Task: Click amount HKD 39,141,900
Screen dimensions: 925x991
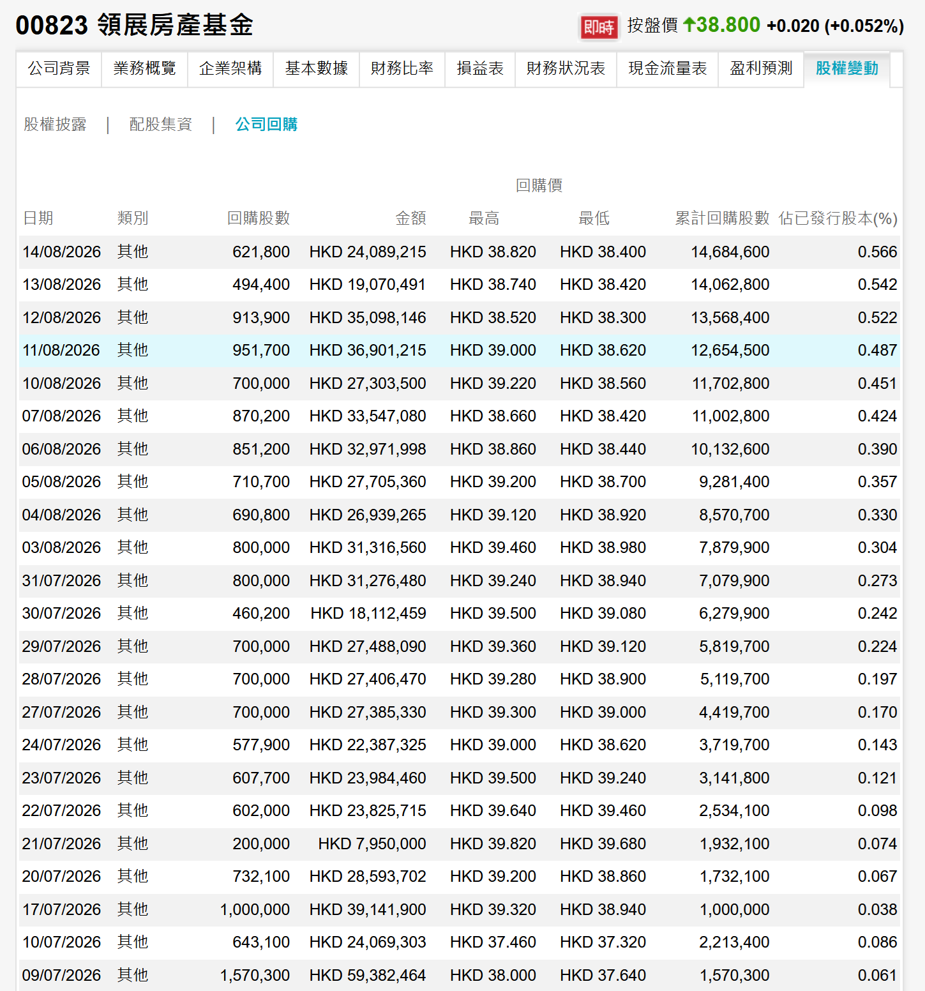Action: click(368, 909)
